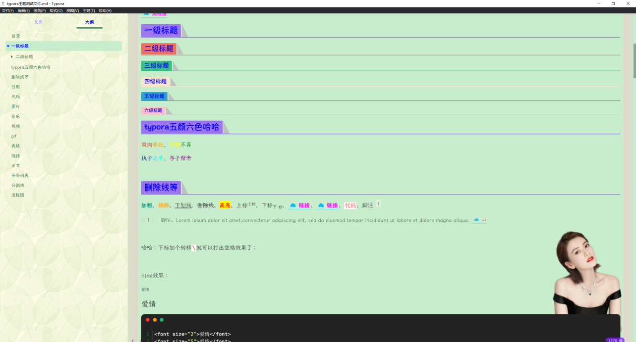Jump to 链接 outline entry
Image resolution: width=636 pixels, height=342 pixels.
(x=16, y=156)
